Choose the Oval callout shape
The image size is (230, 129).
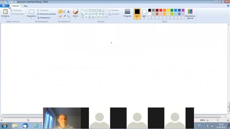(x=100, y=17)
